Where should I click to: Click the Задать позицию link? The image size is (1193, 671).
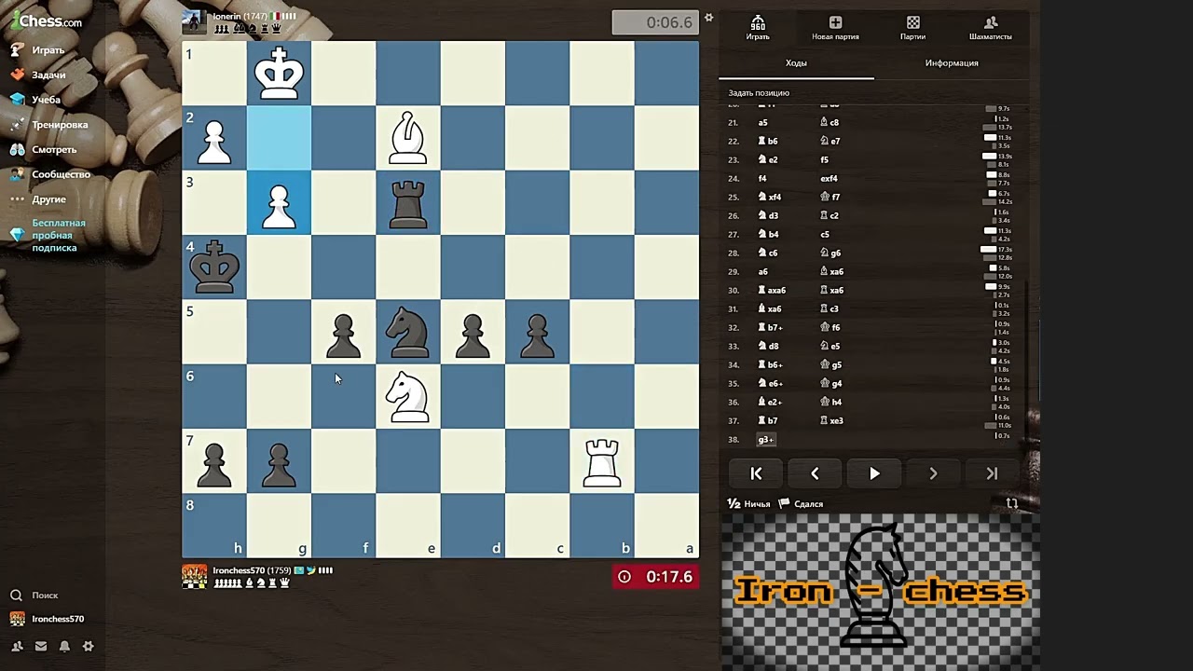click(x=759, y=93)
